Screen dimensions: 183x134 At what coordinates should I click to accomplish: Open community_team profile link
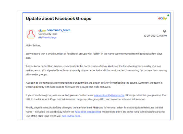pos(58,30)
